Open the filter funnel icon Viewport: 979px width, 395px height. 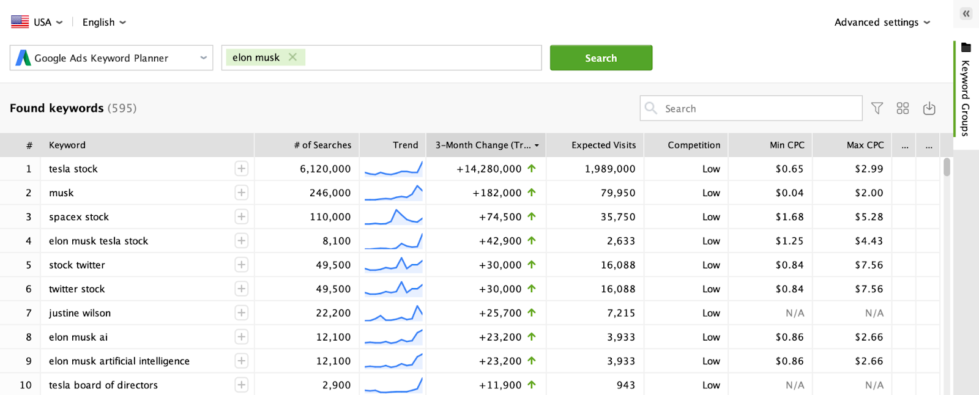coord(877,108)
